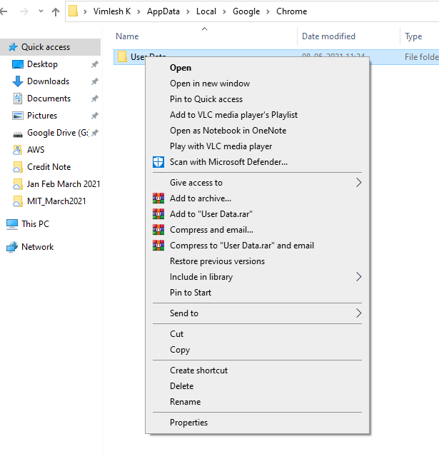Viewport: 439px width, 459px height.
Task: Click the Back navigation arrow
Action: pos(4,11)
